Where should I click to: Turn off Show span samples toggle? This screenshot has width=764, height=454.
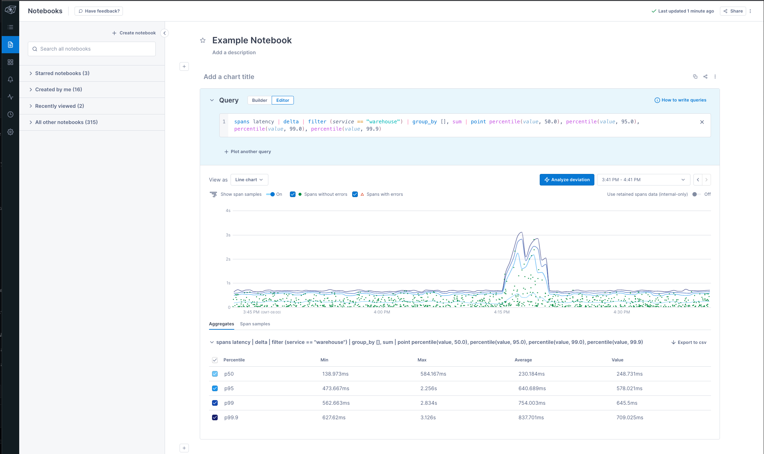pyautogui.click(x=271, y=194)
